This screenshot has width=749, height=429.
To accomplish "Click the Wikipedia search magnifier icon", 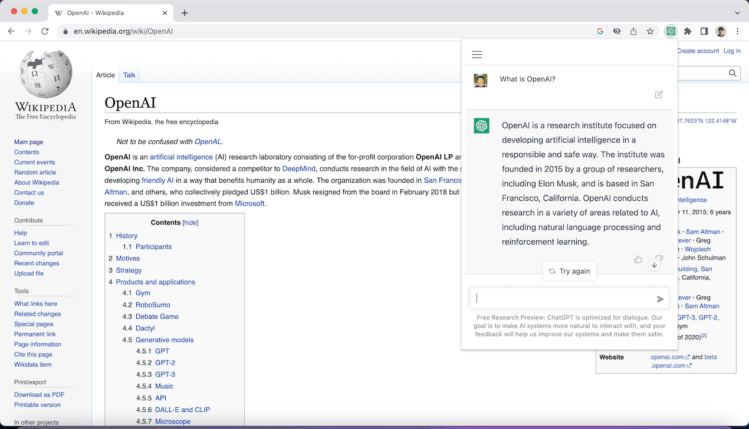I will (732, 73).
